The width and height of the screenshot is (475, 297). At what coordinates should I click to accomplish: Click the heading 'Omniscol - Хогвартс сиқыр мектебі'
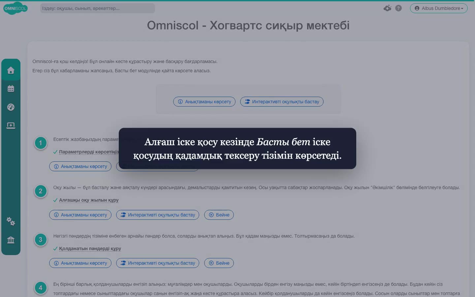[x=248, y=25]
